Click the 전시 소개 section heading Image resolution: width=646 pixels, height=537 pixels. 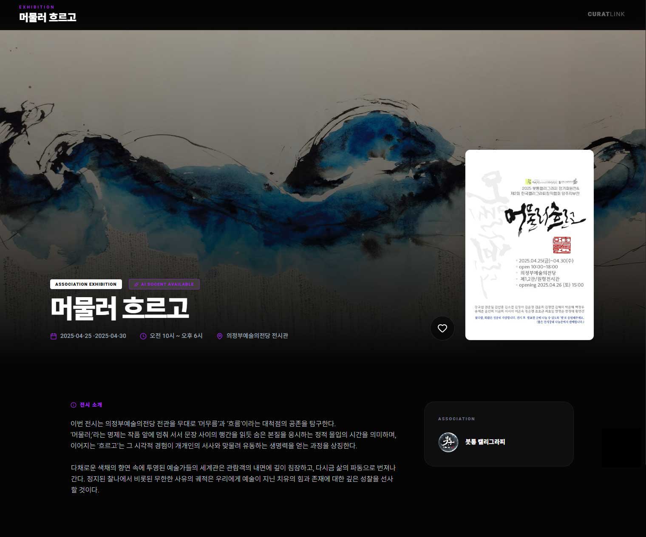pyautogui.click(x=91, y=405)
